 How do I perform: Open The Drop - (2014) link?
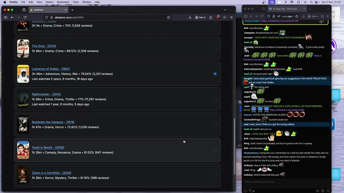pos(44,46)
